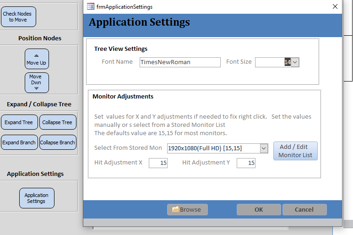Click the text about defaults value 15,15
353x235 pixels.
[x=161, y=133]
